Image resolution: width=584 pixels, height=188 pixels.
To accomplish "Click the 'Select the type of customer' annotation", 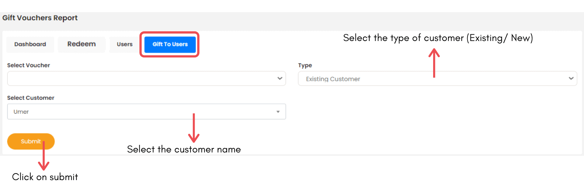I will [438, 38].
